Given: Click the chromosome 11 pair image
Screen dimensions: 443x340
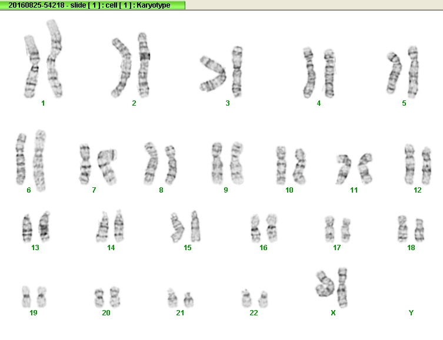Looking at the screenshot, I should (354, 169).
